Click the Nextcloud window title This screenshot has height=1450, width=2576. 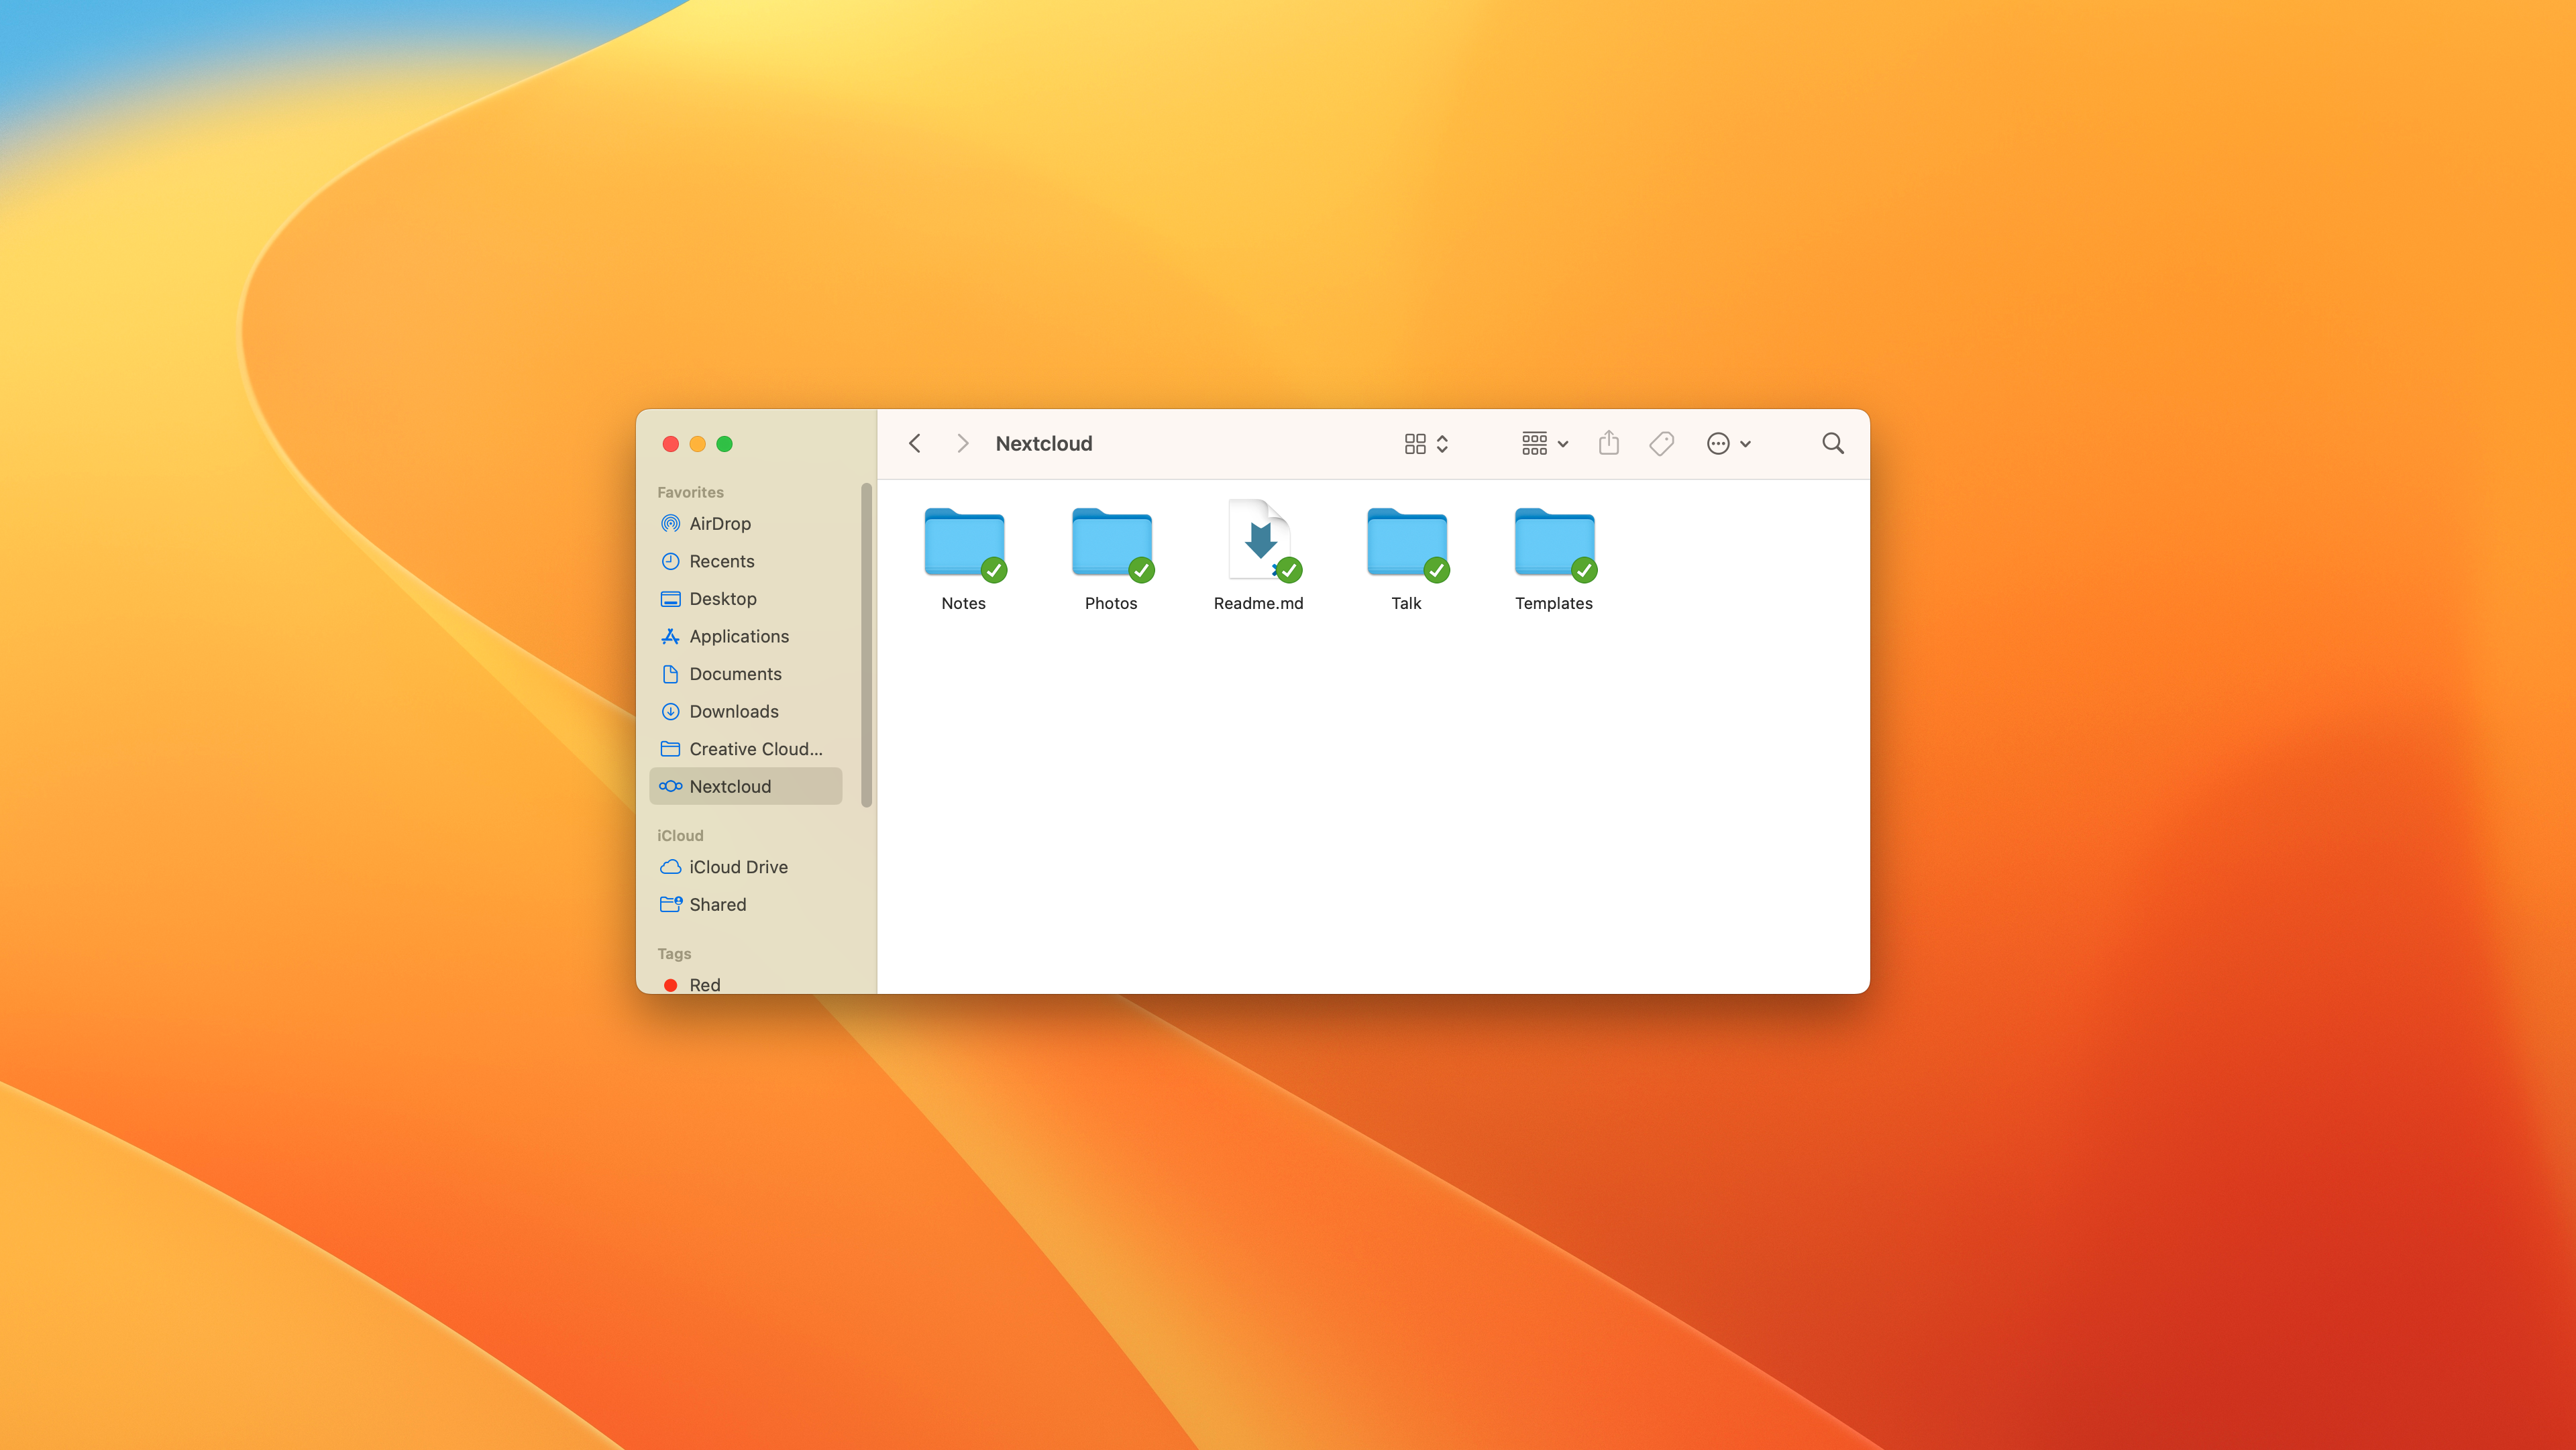(1043, 443)
